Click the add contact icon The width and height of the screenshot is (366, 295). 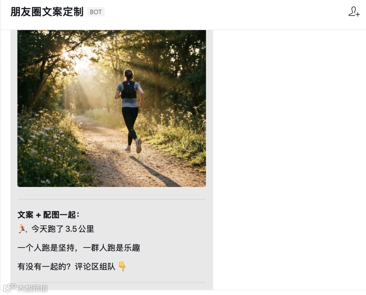pyautogui.click(x=354, y=12)
